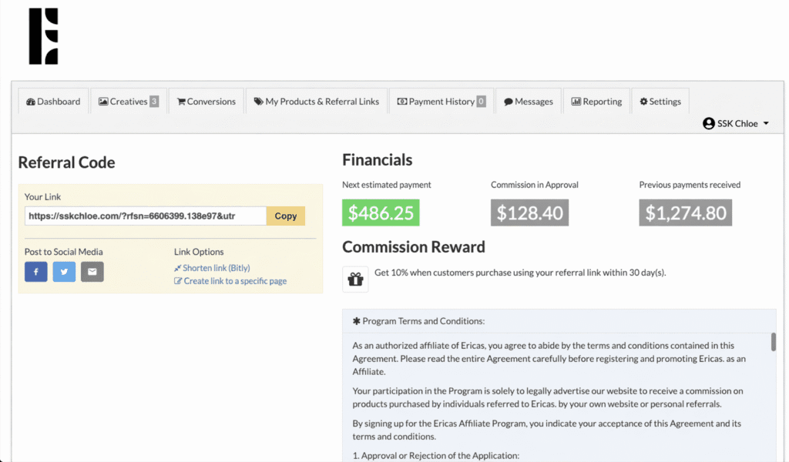Open the SSK Chloe account dropdown
This screenshot has height=462, width=789.
[736, 123]
